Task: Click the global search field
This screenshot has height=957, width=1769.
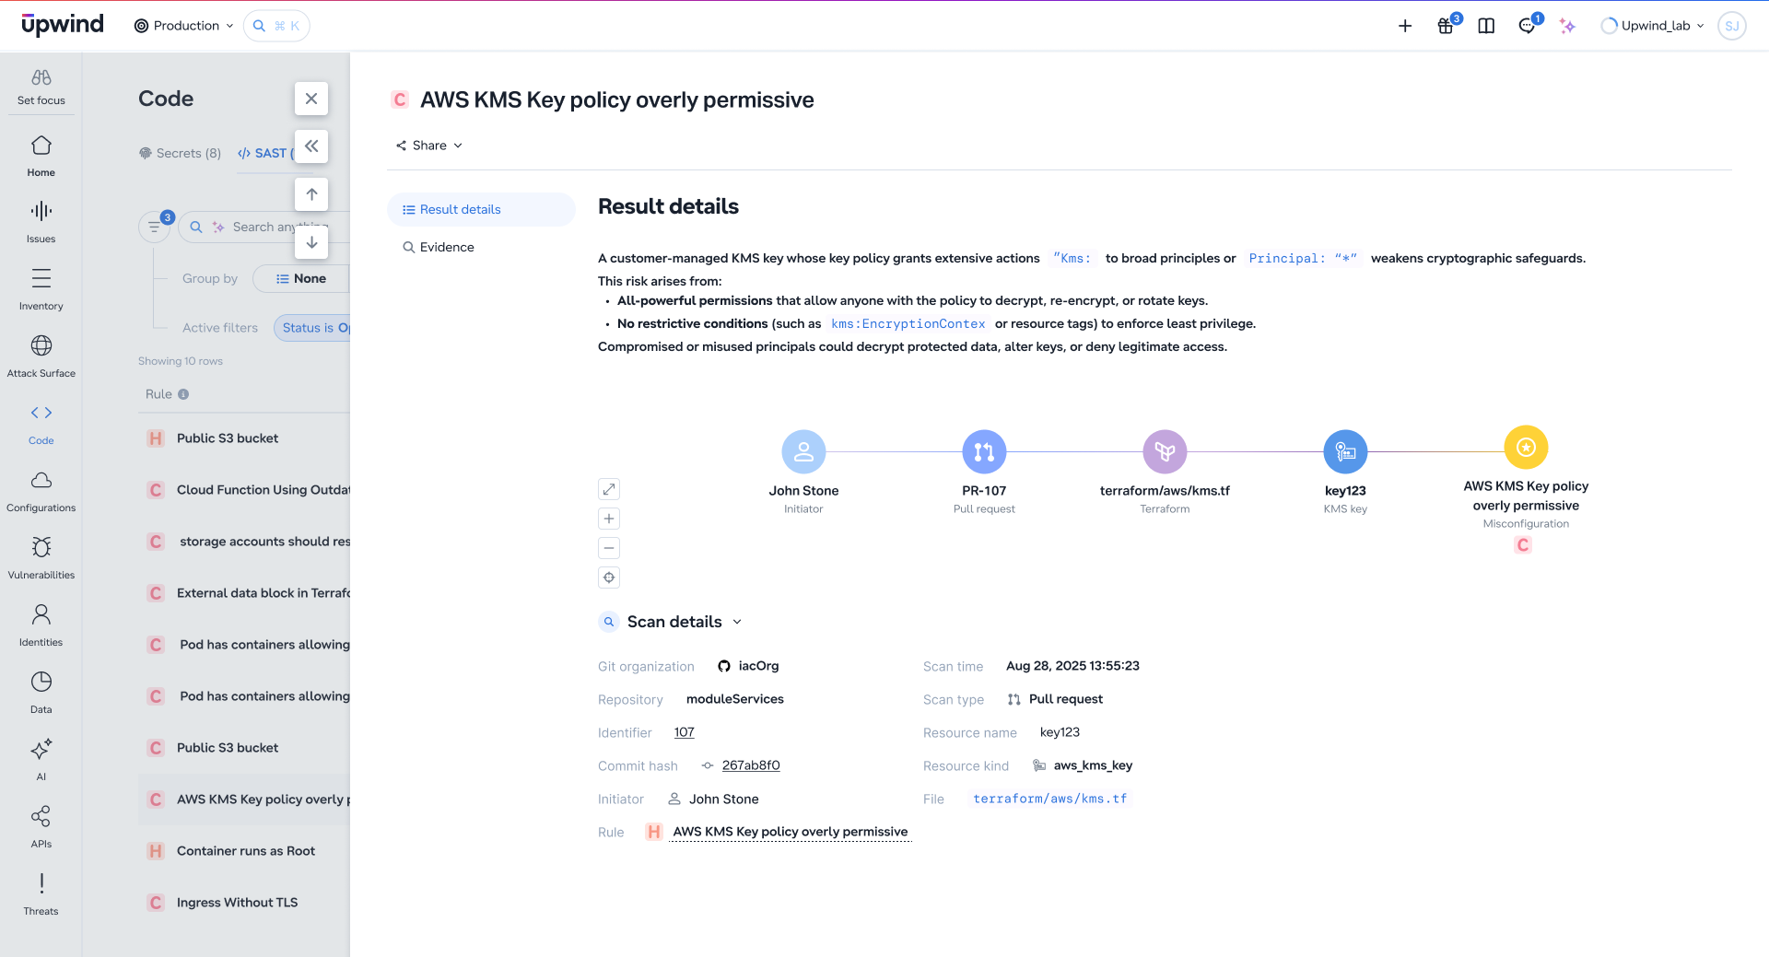Action: (276, 26)
